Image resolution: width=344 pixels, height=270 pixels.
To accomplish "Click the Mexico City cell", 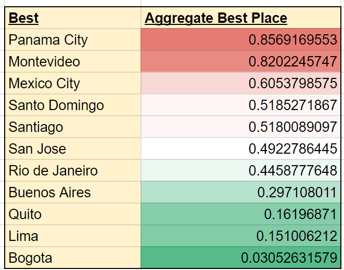I will tap(73, 84).
